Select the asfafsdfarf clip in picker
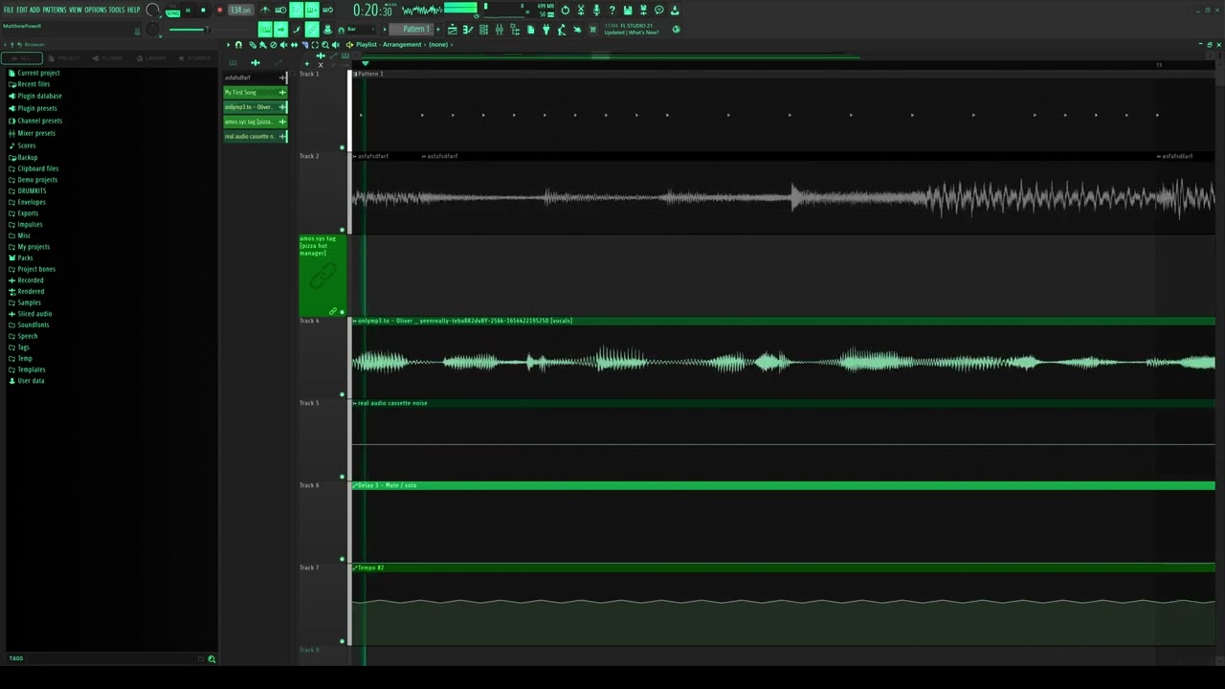This screenshot has height=689, width=1225. pos(255,78)
